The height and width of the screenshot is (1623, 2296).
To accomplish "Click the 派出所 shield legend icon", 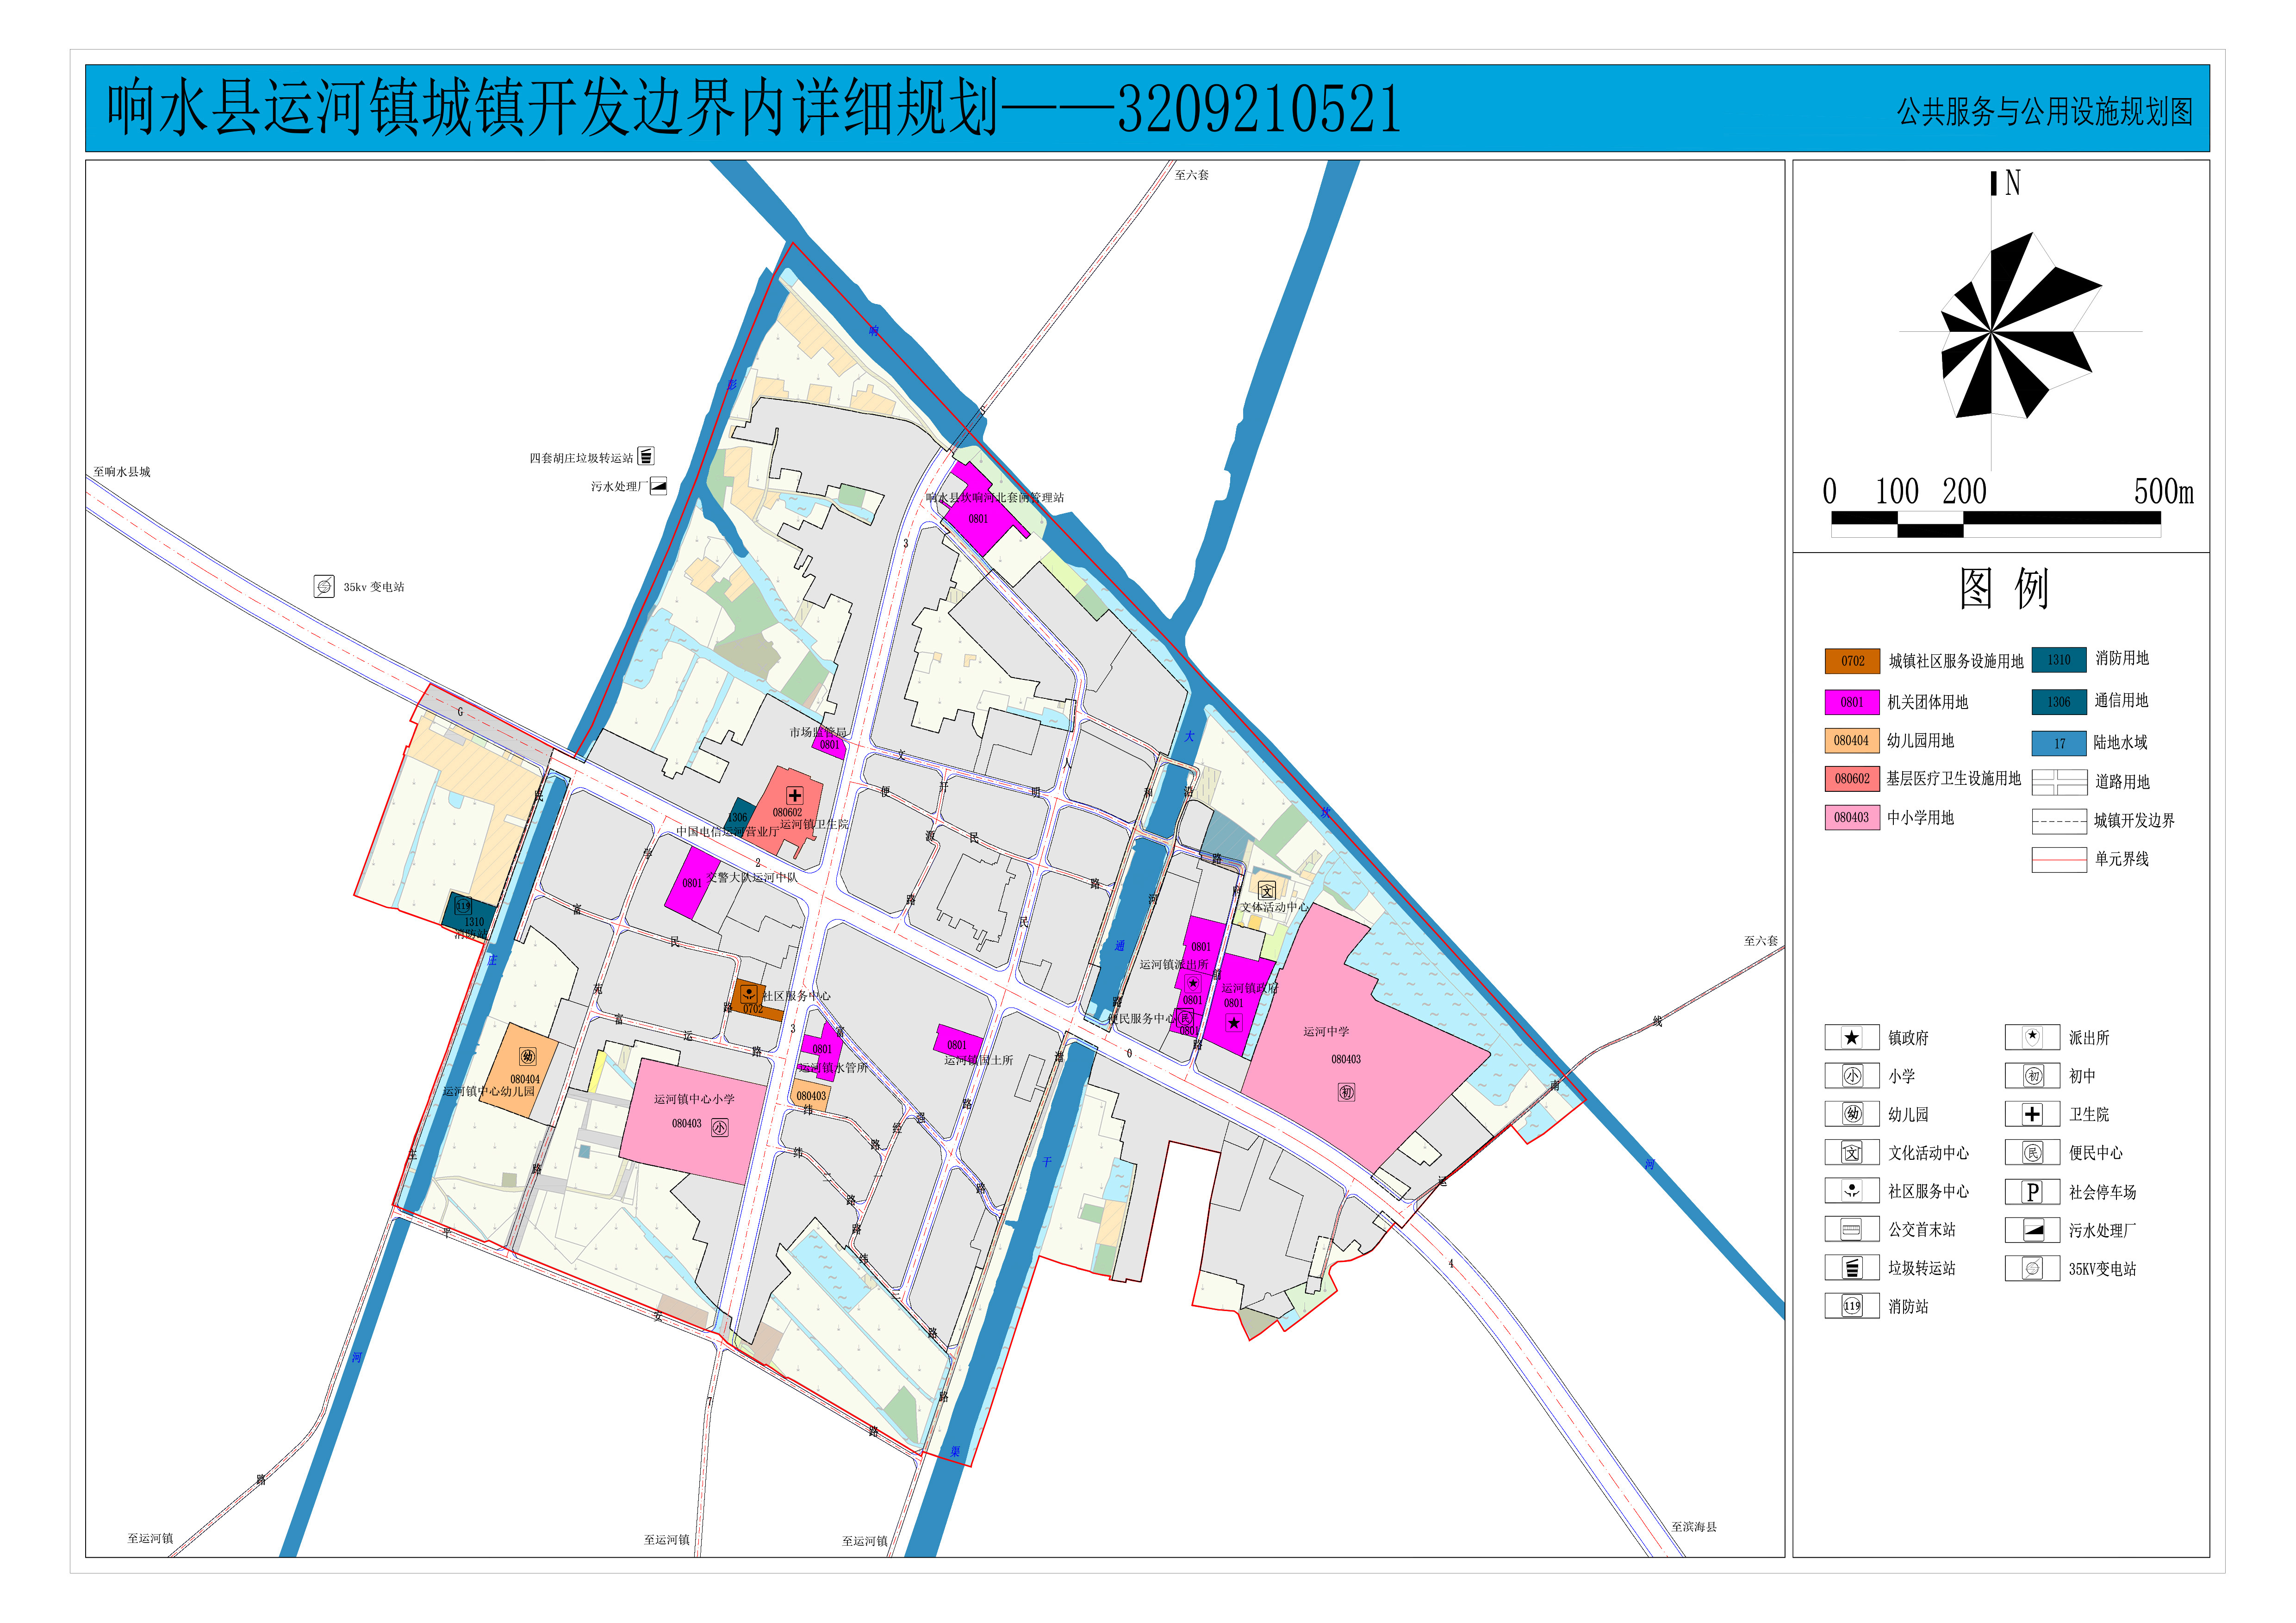I will (x=2032, y=1037).
